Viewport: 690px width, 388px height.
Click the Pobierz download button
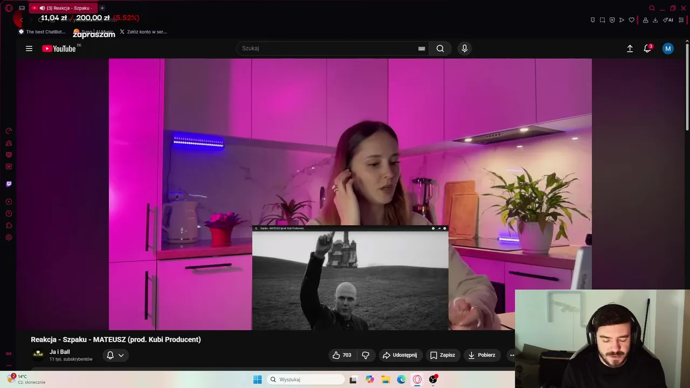481,355
